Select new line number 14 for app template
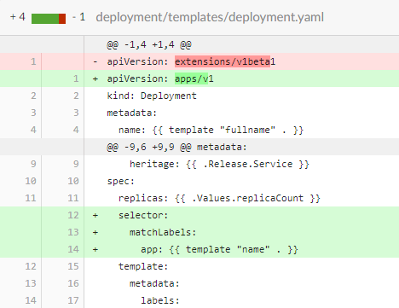Screen dimensions: 399x308 (x=73, y=249)
